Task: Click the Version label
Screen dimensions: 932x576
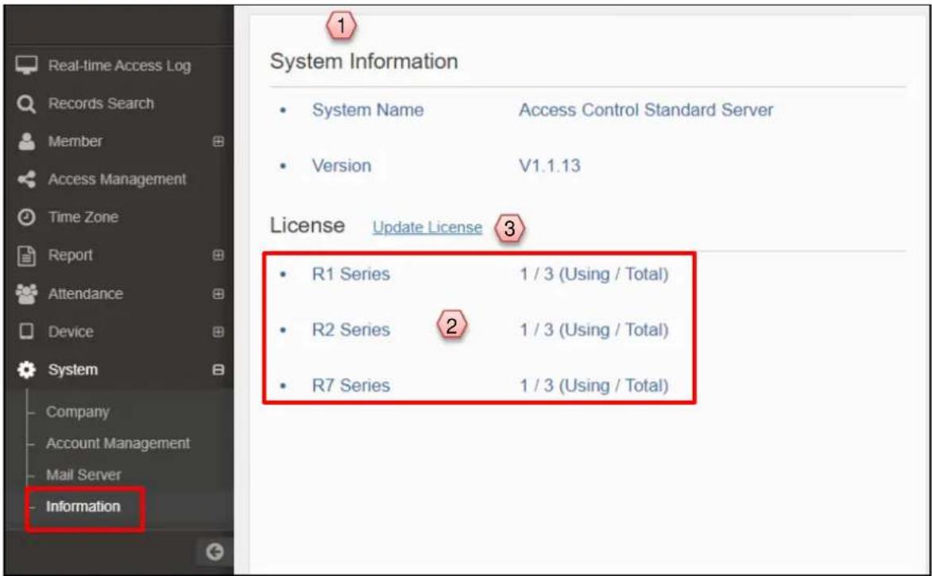Action: (x=342, y=166)
